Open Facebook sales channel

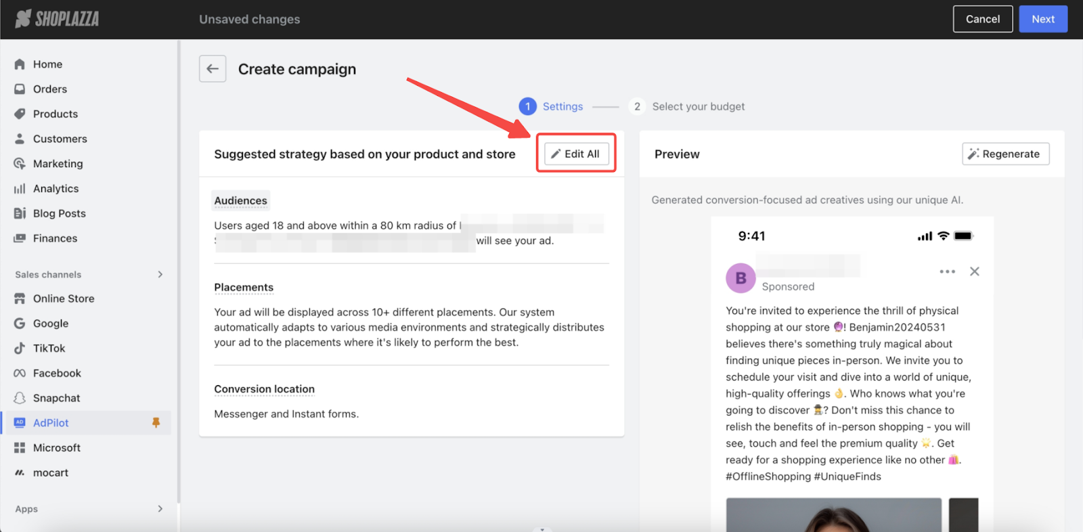tap(57, 373)
